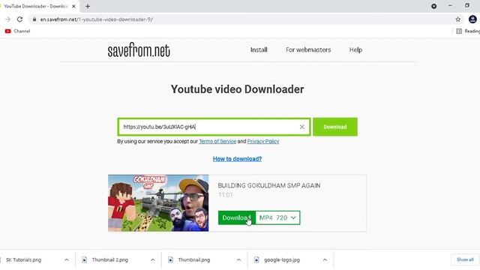Open a new browser tab
The width and height of the screenshot is (480, 270).
88,6
